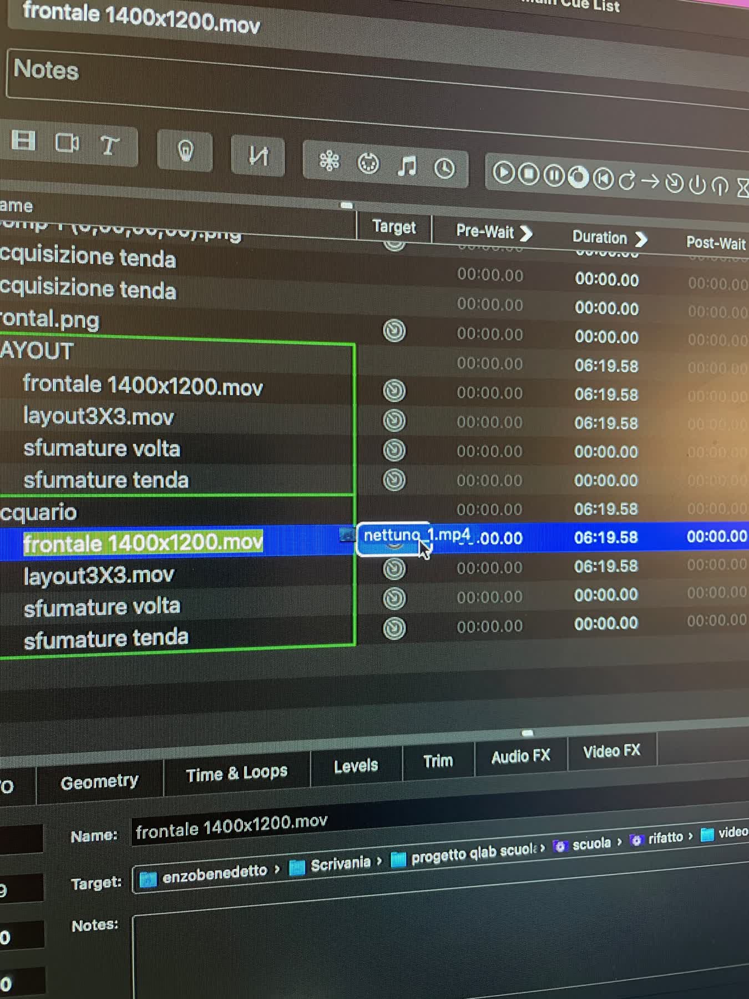Add a GoTo cue with the arrow icon
Viewport: 749px width, 999px height.
tap(650, 181)
